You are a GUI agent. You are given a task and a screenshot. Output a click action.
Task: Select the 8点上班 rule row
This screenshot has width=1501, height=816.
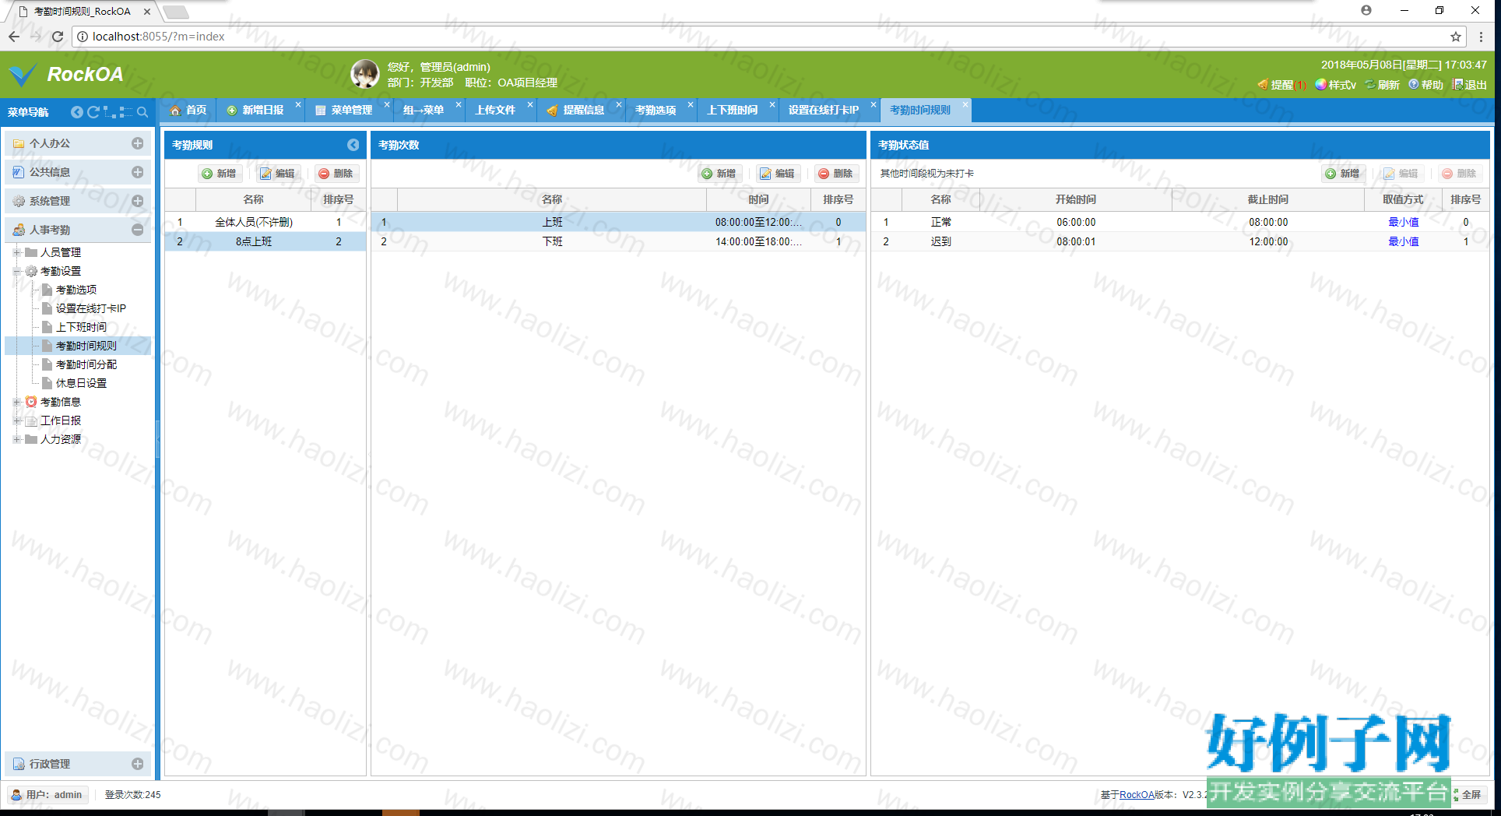(265, 241)
